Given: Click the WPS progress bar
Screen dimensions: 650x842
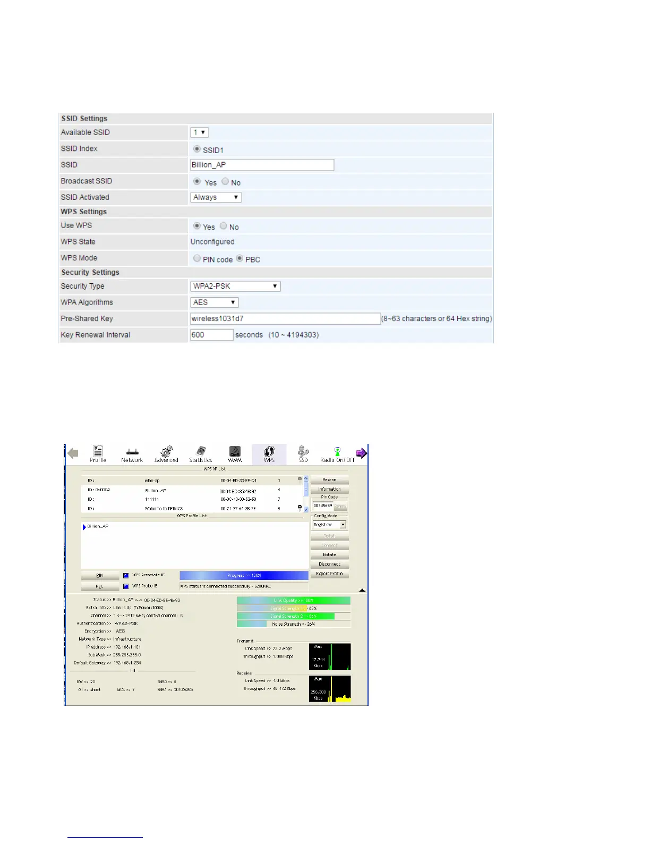Looking at the screenshot, I should tap(244, 575).
